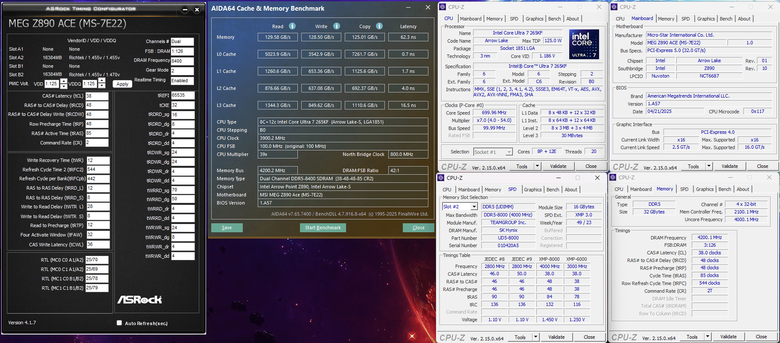Click the Memory Read value 129.53 GB/s

click(x=278, y=37)
